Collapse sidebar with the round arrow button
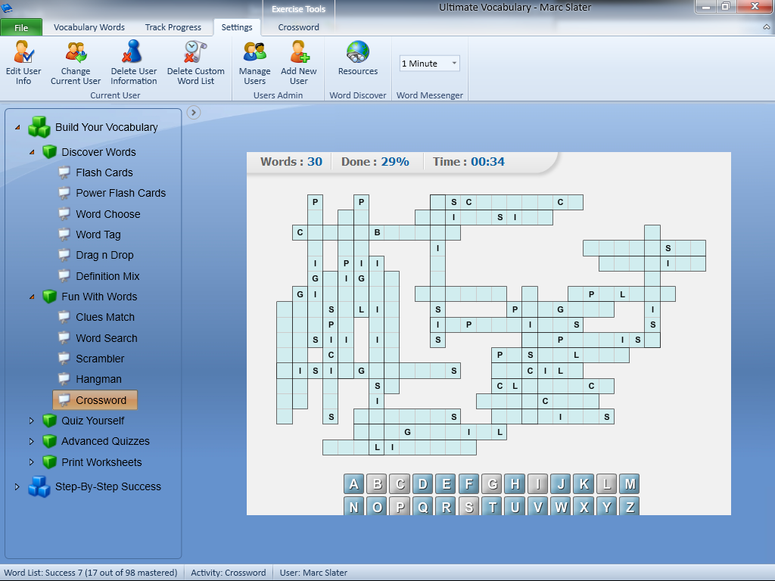 coord(194,113)
